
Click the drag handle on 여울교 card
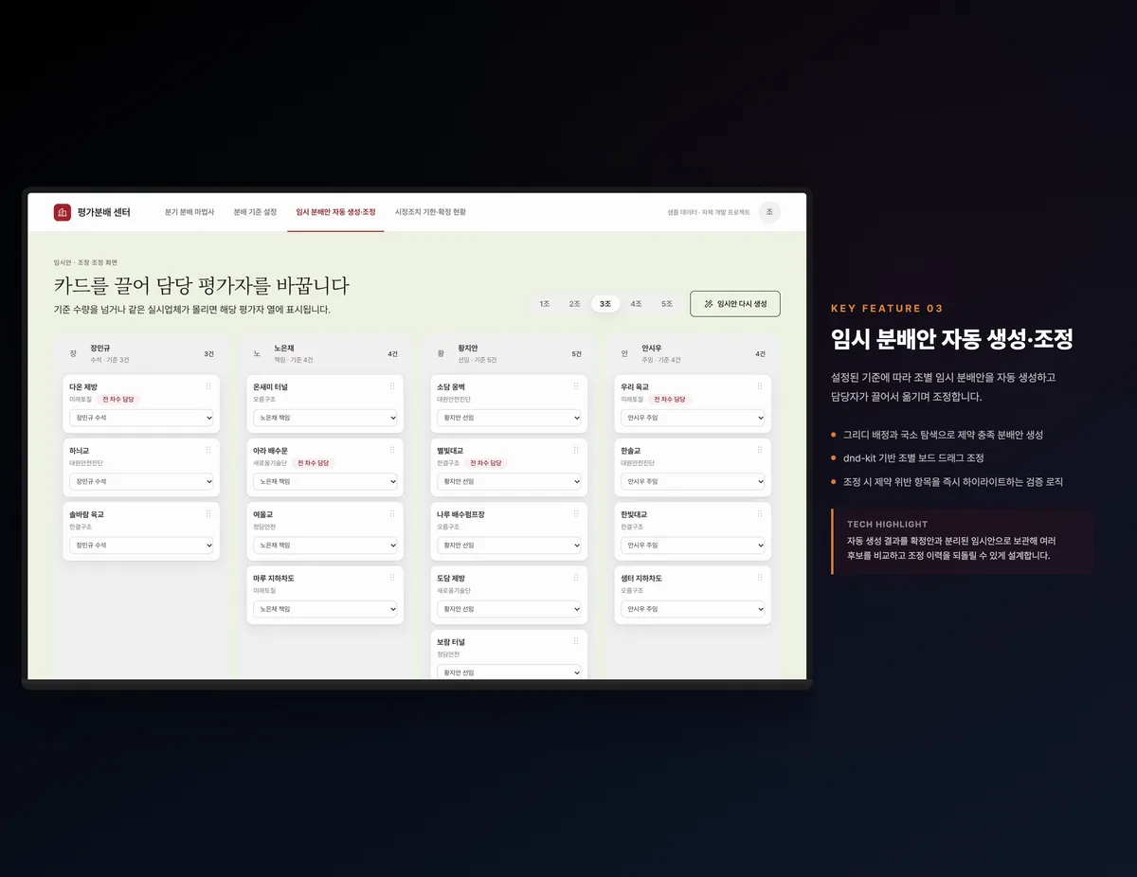point(392,513)
